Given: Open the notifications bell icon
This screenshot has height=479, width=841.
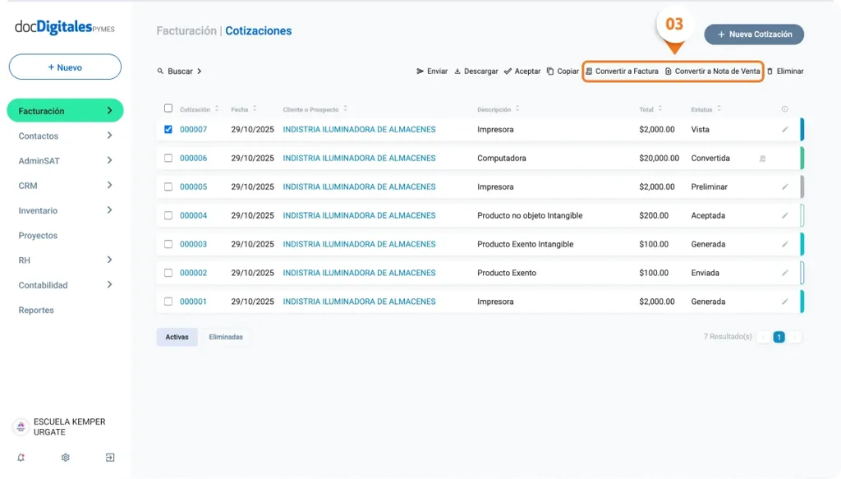Looking at the screenshot, I should (x=21, y=458).
